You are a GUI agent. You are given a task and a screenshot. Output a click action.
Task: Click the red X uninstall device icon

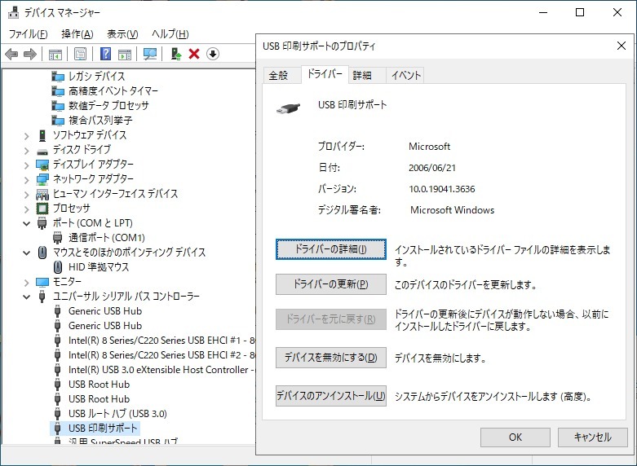point(194,54)
